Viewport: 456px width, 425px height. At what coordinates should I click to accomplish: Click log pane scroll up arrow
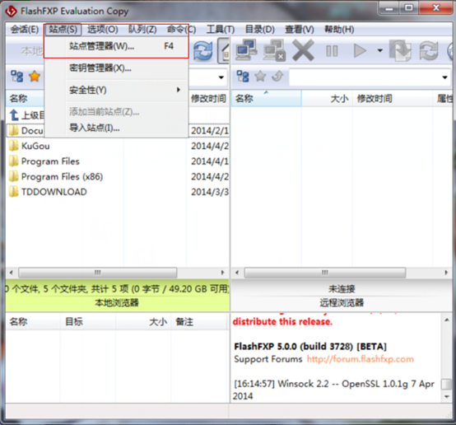(446, 320)
